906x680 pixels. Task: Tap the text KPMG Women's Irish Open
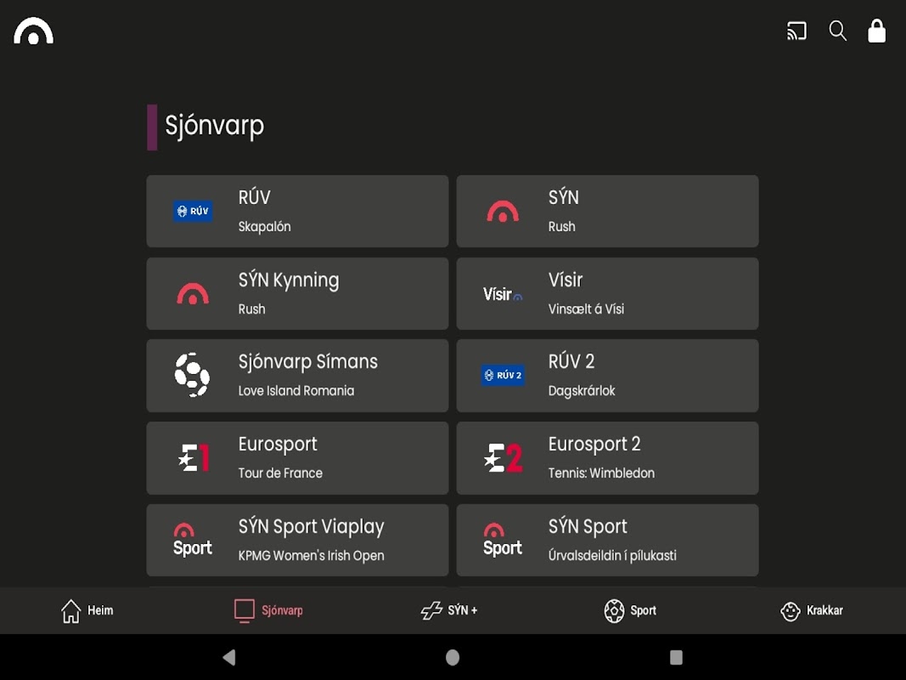click(x=311, y=556)
